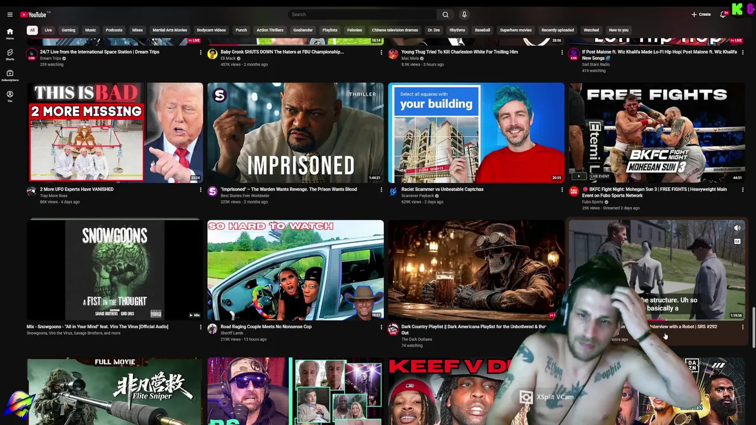Select the Chinese television dramas chip

[x=395, y=30]
